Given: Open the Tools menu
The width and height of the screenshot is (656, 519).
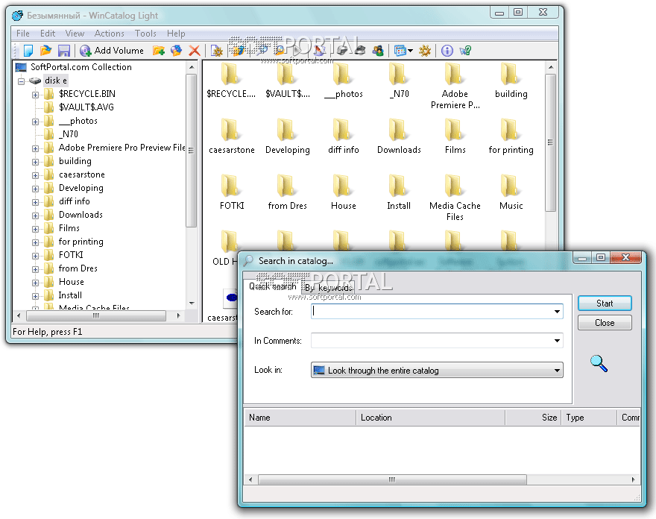Looking at the screenshot, I should [145, 34].
